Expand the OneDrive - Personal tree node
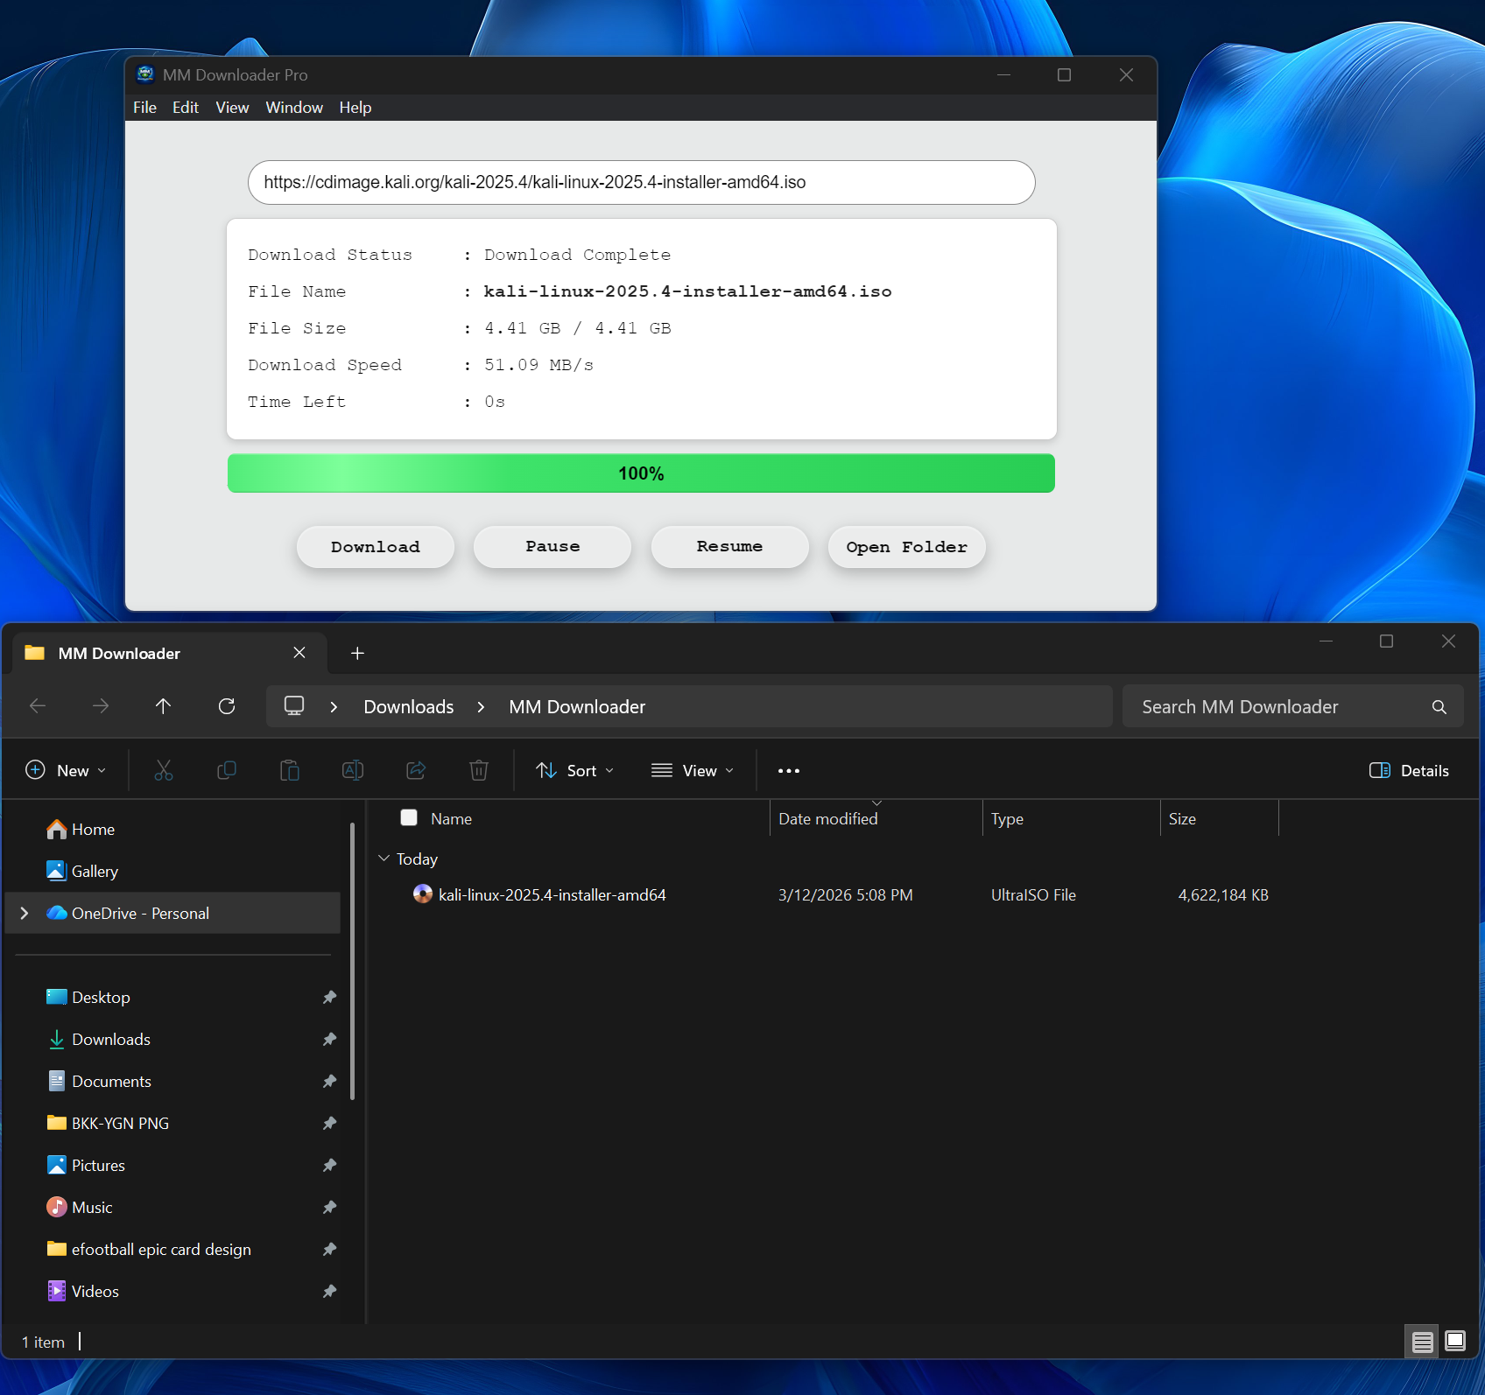Image resolution: width=1485 pixels, height=1395 pixels. click(x=25, y=913)
